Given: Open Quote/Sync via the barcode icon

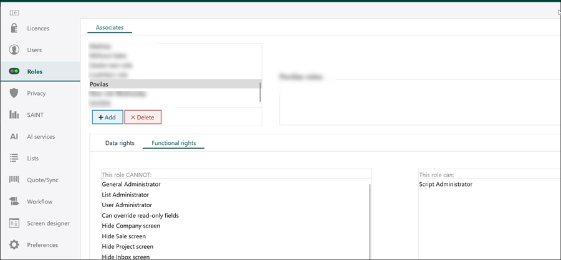Looking at the screenshot, I should coord(14,180).
